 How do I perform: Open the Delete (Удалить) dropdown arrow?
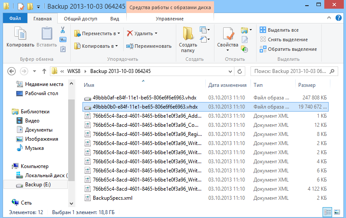coord(156,33)
